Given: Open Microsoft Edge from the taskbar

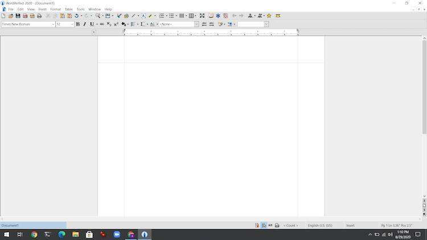Looking at the screenshot, I should (x=61, y=234).
